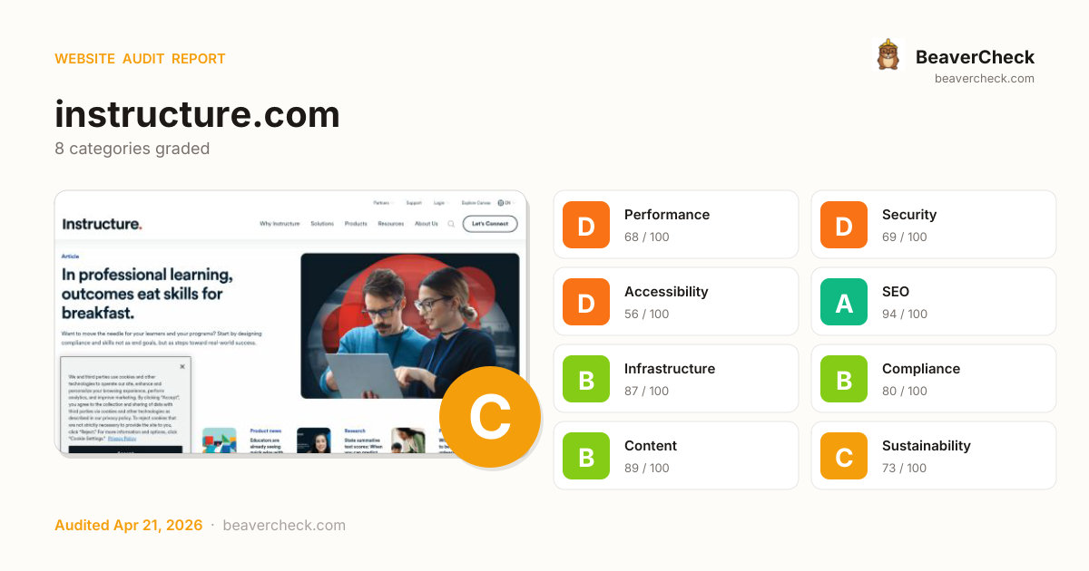Click the beavercheck.com link under the logo
Viewport: 1089px width, 571px height.
click(x=985, y=79)
